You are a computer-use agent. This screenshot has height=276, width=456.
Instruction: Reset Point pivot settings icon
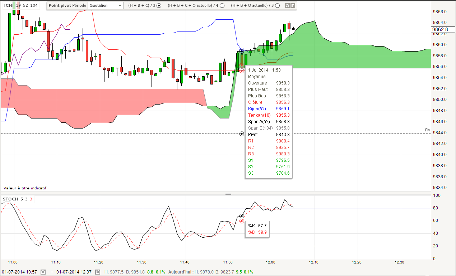[x=287, y=6]
